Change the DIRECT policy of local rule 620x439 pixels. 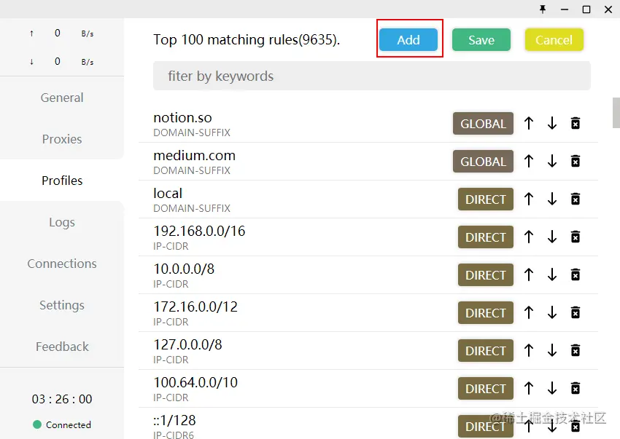(x=486, y=199)
